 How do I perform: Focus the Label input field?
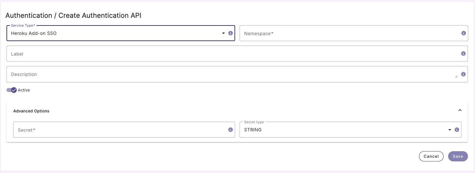pyautogui.click(x=232, y=54)
